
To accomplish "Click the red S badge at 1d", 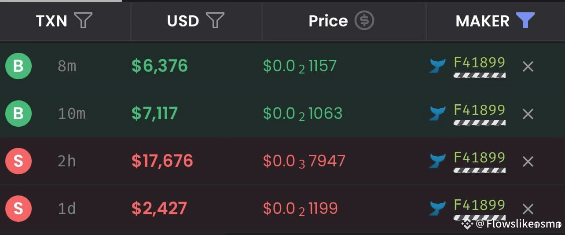I will 18,209.
